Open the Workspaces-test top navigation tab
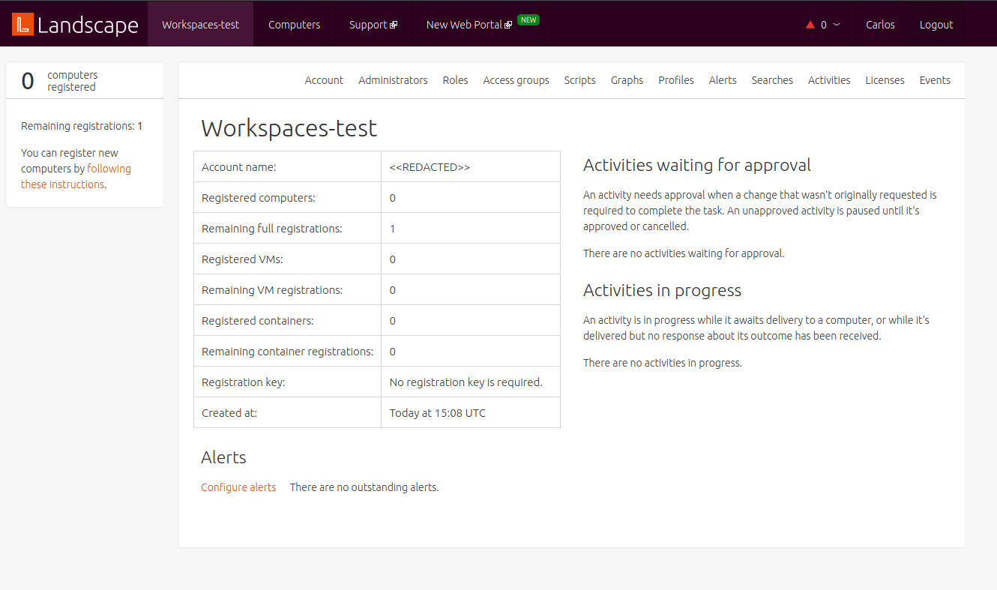Image resolution: width=997 pixels, height=590 pixels. [201, 24]
